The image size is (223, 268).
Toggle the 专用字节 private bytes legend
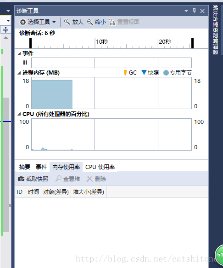(177, 73)
